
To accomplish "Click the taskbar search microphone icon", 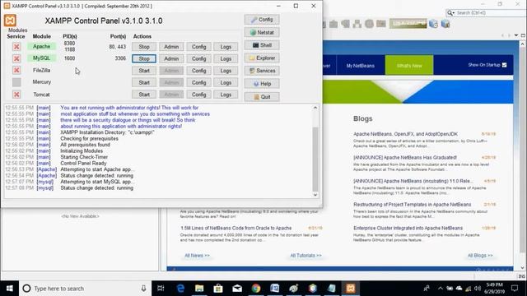I will point(143,289).
